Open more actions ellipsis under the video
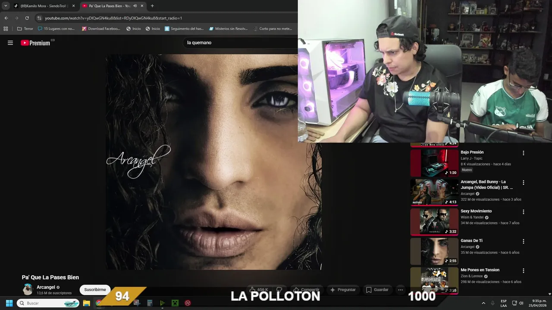 400,290
